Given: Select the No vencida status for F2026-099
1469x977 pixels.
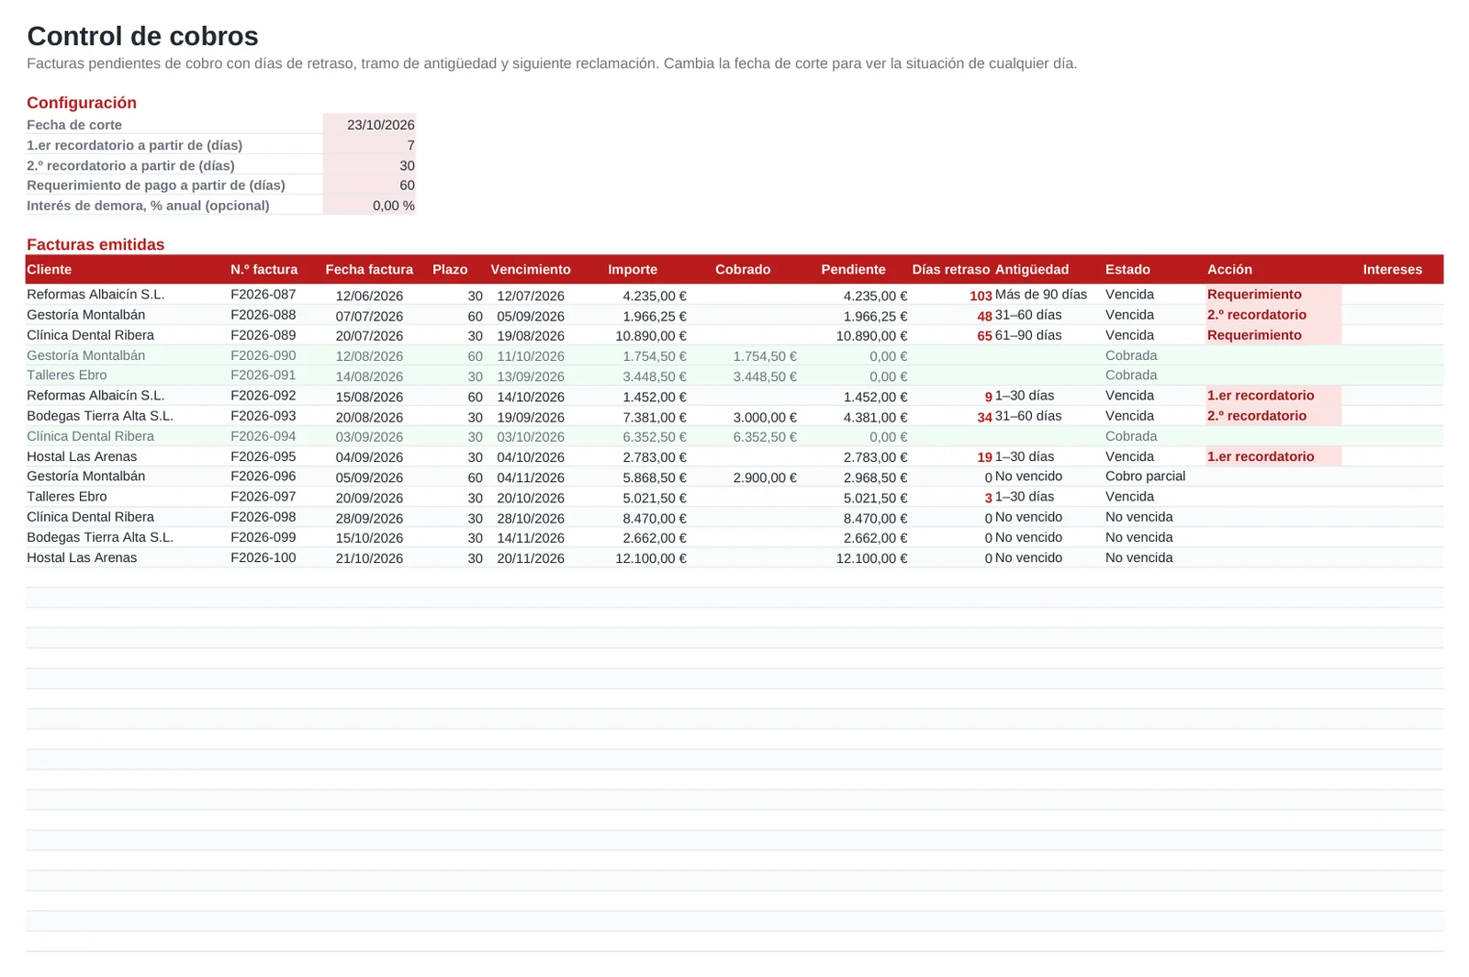Looking at the screenshot, I should click(1139, 537).
